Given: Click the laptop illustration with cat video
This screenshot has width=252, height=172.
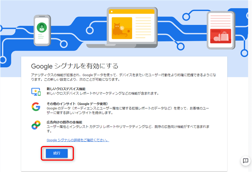Looking at the screenshot, I should click(122, 27).
